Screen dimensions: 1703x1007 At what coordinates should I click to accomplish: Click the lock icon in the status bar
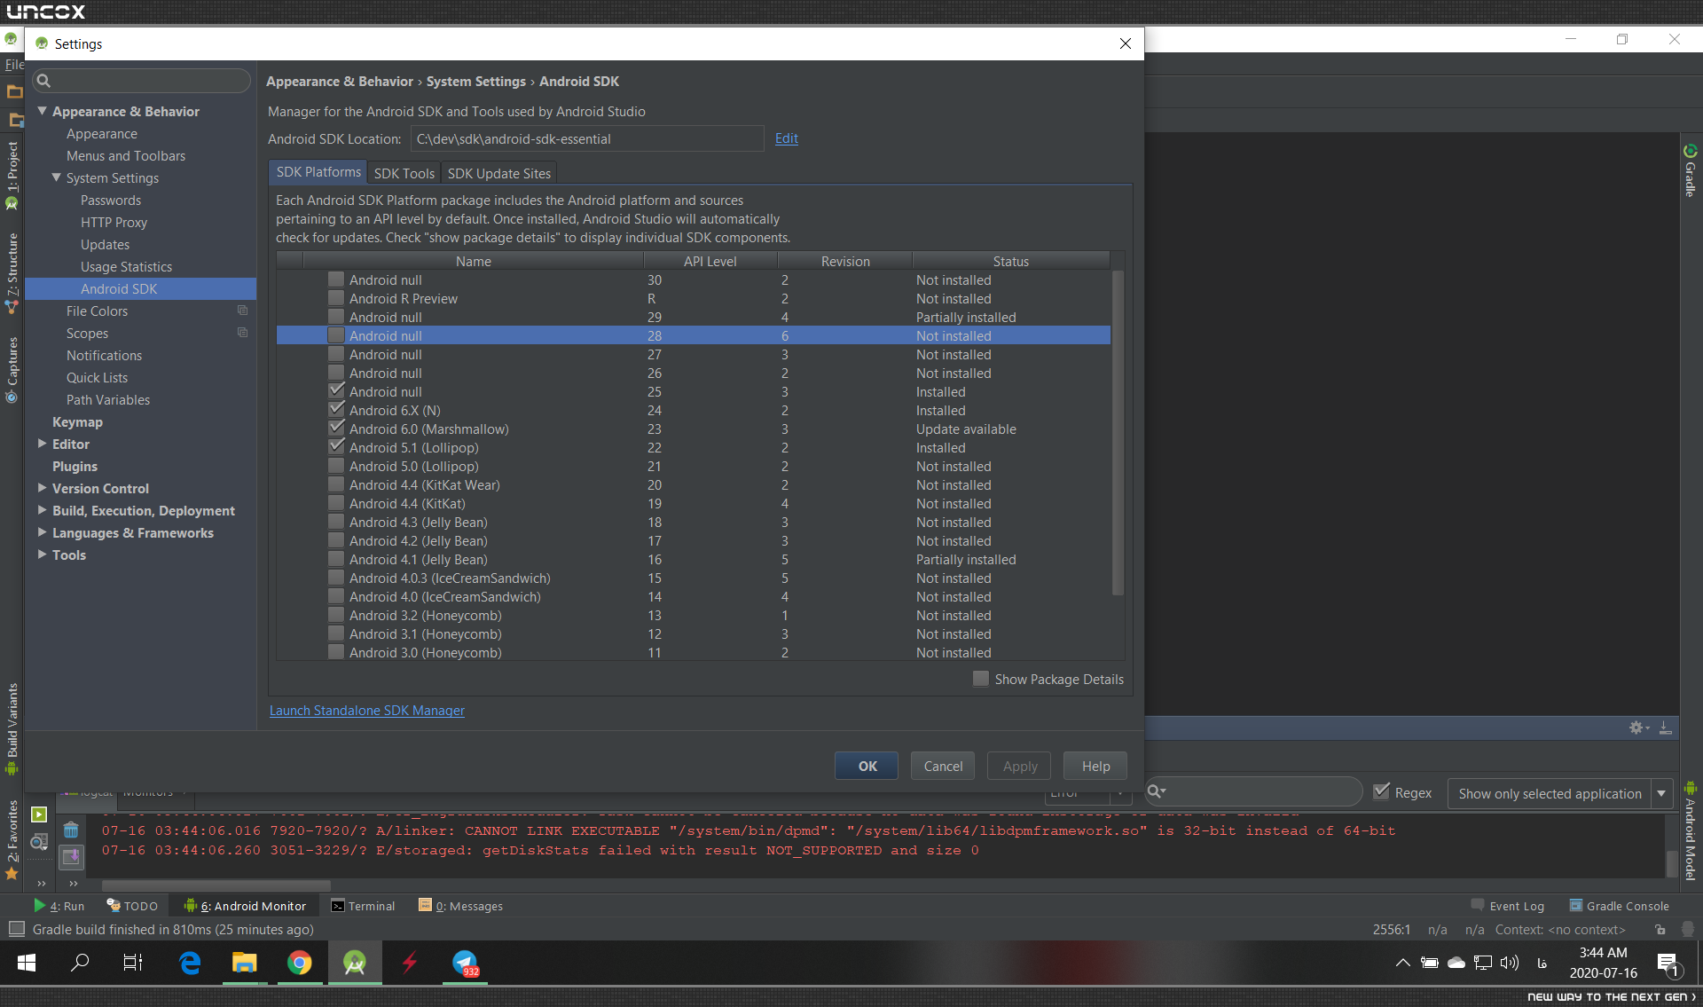(1660, 930)
